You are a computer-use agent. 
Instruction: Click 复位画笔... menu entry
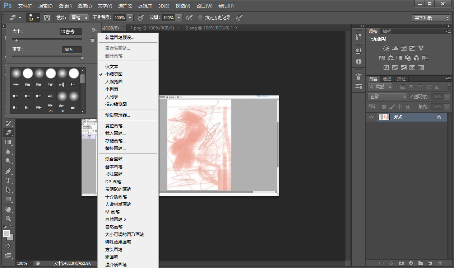click(115, 126)
